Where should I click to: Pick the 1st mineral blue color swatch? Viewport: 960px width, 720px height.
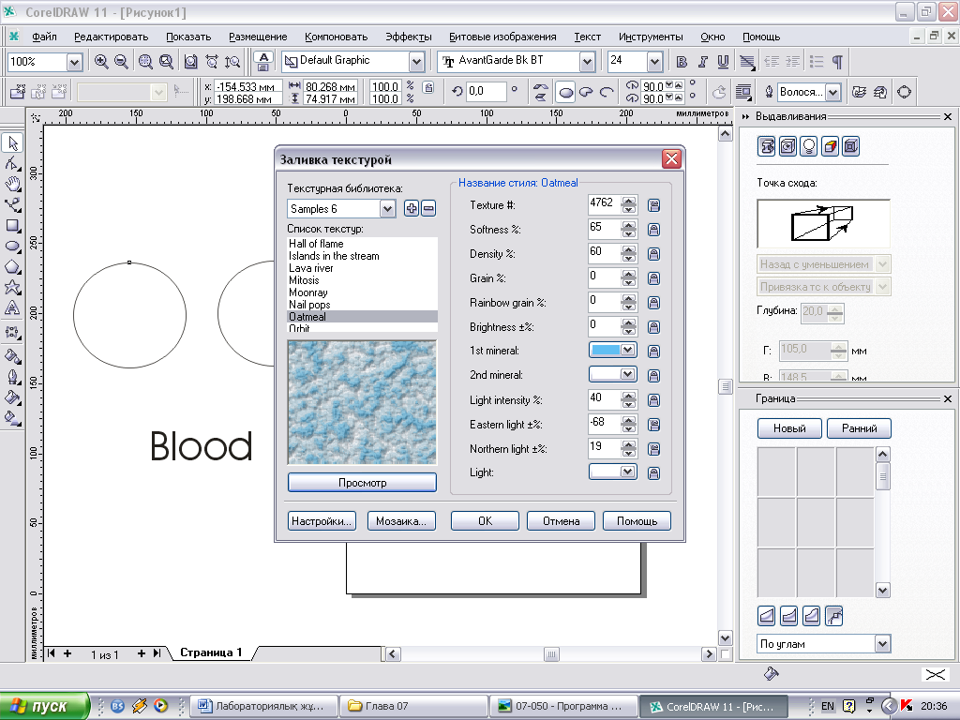(x=606, y=350)
